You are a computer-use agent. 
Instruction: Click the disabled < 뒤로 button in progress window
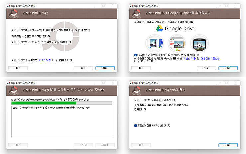pos(83,145)
